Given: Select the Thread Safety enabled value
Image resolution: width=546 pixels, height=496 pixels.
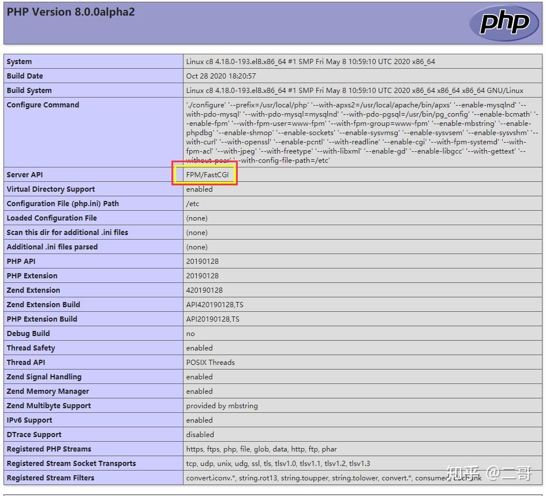Looking at the screenshot, I should click(x=199, y=348).
